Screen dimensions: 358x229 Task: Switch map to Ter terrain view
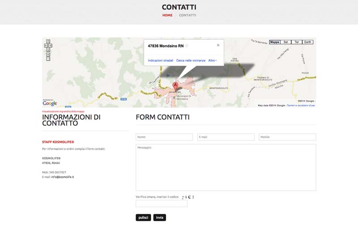(296, 42)
